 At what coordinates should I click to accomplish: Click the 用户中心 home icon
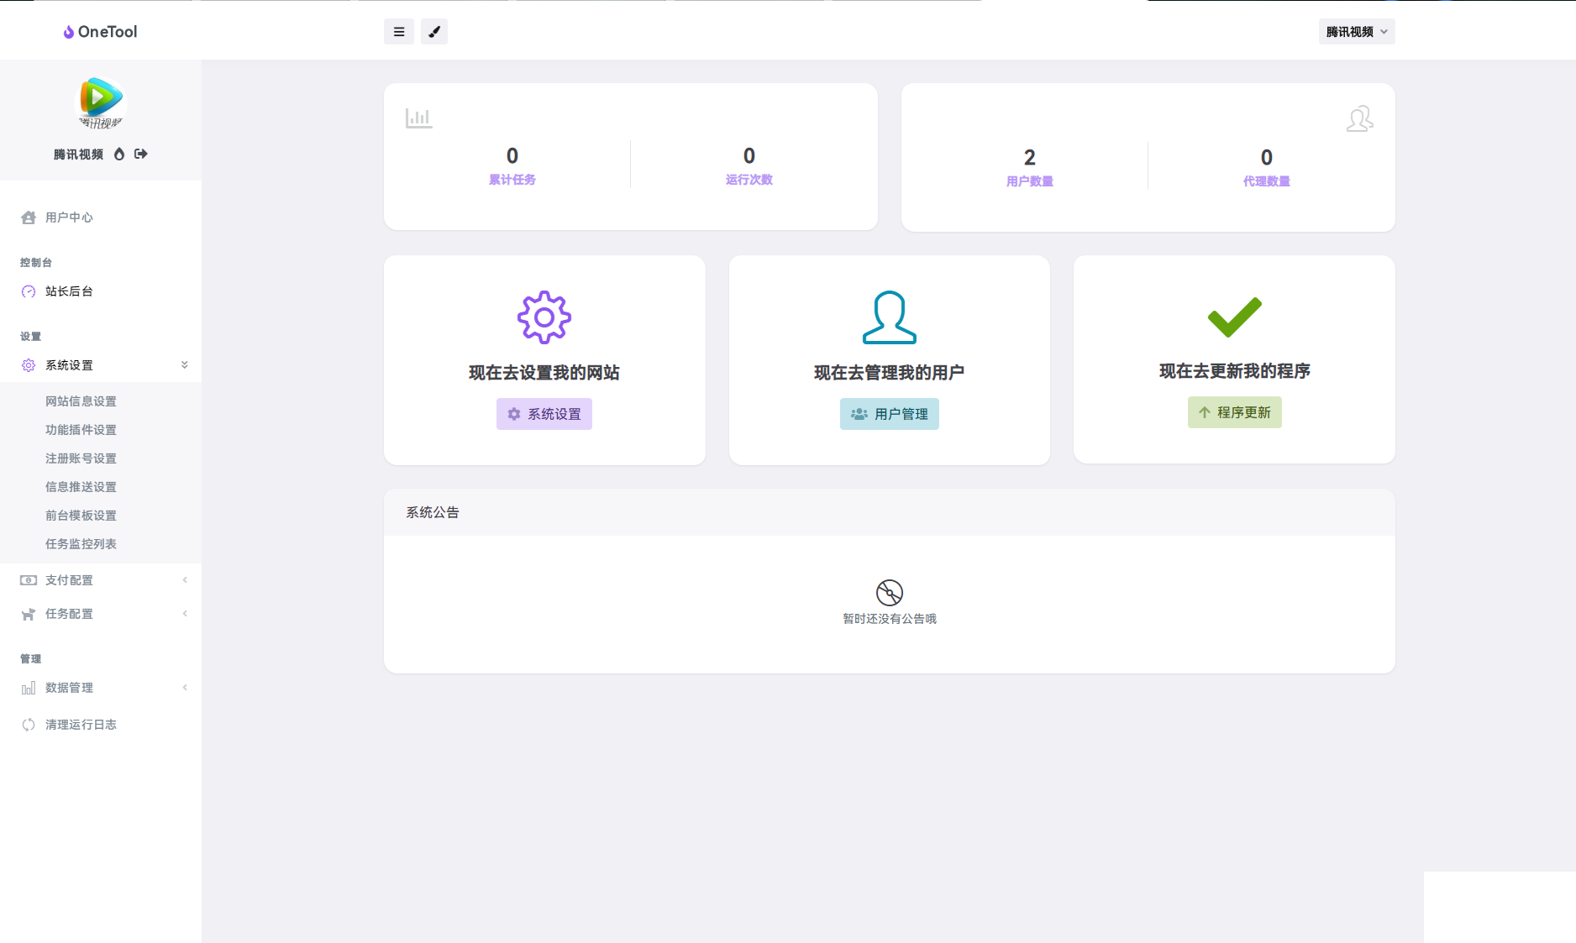point(29,217)
